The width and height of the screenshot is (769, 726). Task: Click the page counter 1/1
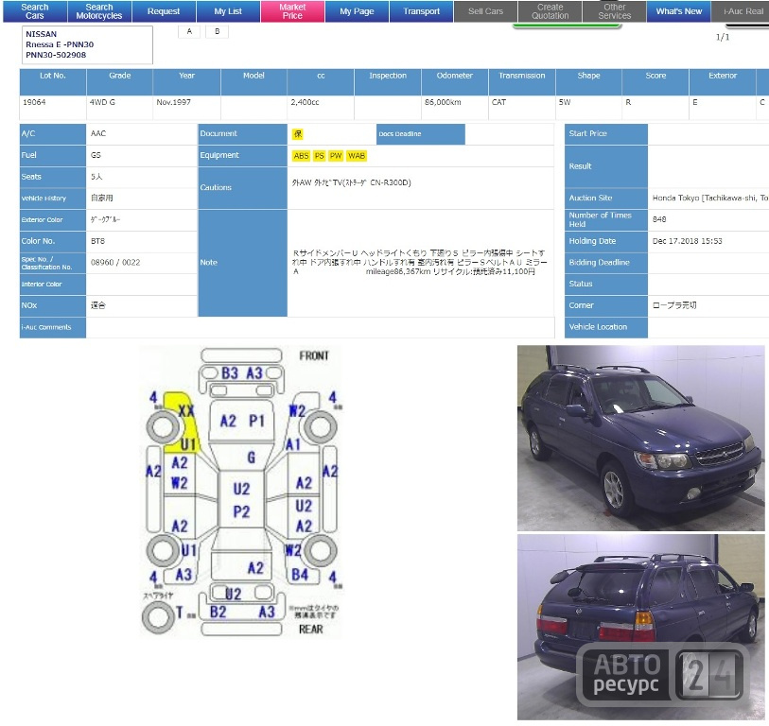pyautogui.click(x=723, y=37)
